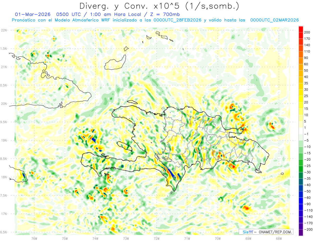Screen dimensions: 313x242
Task: Click the '76W' longitude label
Action: (x=34, y=238)
